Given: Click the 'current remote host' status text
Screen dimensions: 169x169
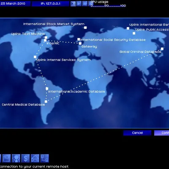Looking at the screenshot, I should (x=53, y=166).
